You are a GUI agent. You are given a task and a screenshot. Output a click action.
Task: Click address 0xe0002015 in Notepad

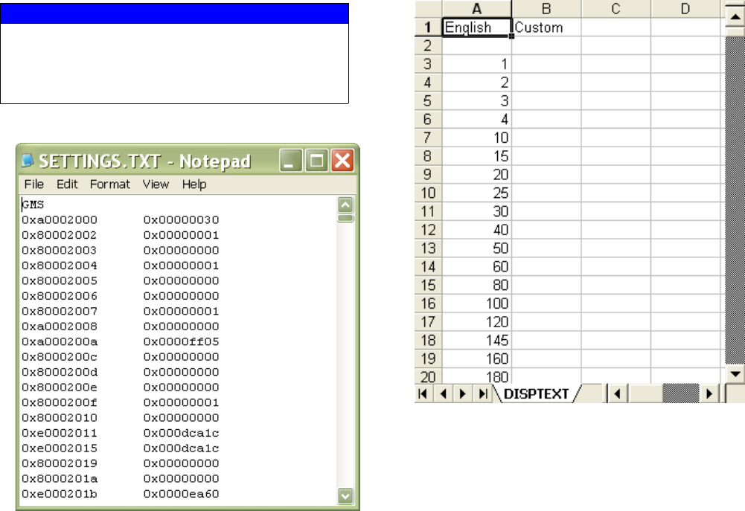[x=60, y=448]
